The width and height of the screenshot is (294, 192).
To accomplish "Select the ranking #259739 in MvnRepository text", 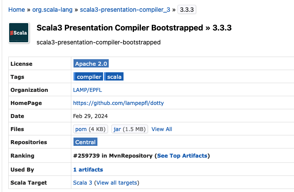I will pos(113,155).
